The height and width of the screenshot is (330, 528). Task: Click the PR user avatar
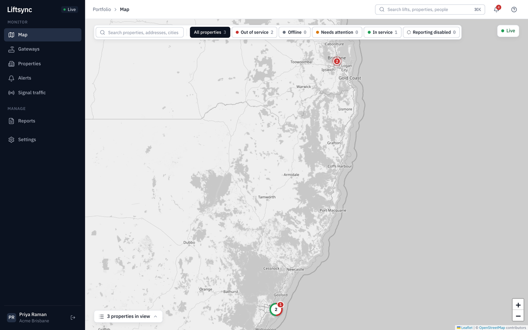point(12,318)
